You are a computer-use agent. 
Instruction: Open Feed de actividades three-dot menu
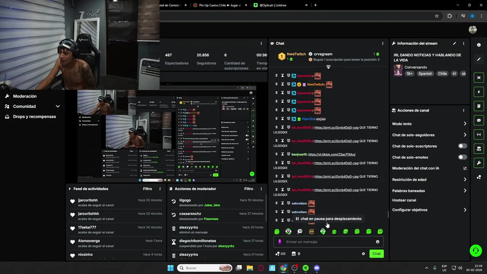[x=160, y=189]
